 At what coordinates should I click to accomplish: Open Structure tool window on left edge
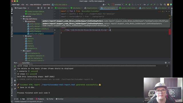pyautogui.click(x=12, y=82)
